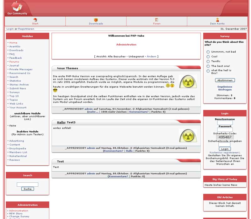Click the sunglasses smiley in the Neue Themes article
The image size is (251, 219).
55,90
